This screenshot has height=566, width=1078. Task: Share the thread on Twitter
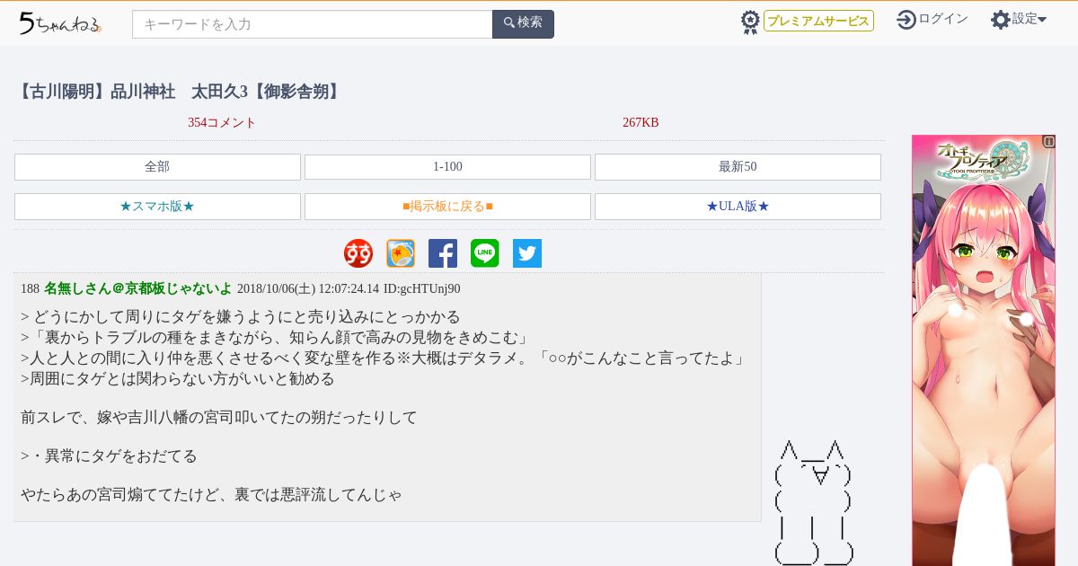[527, 253]
